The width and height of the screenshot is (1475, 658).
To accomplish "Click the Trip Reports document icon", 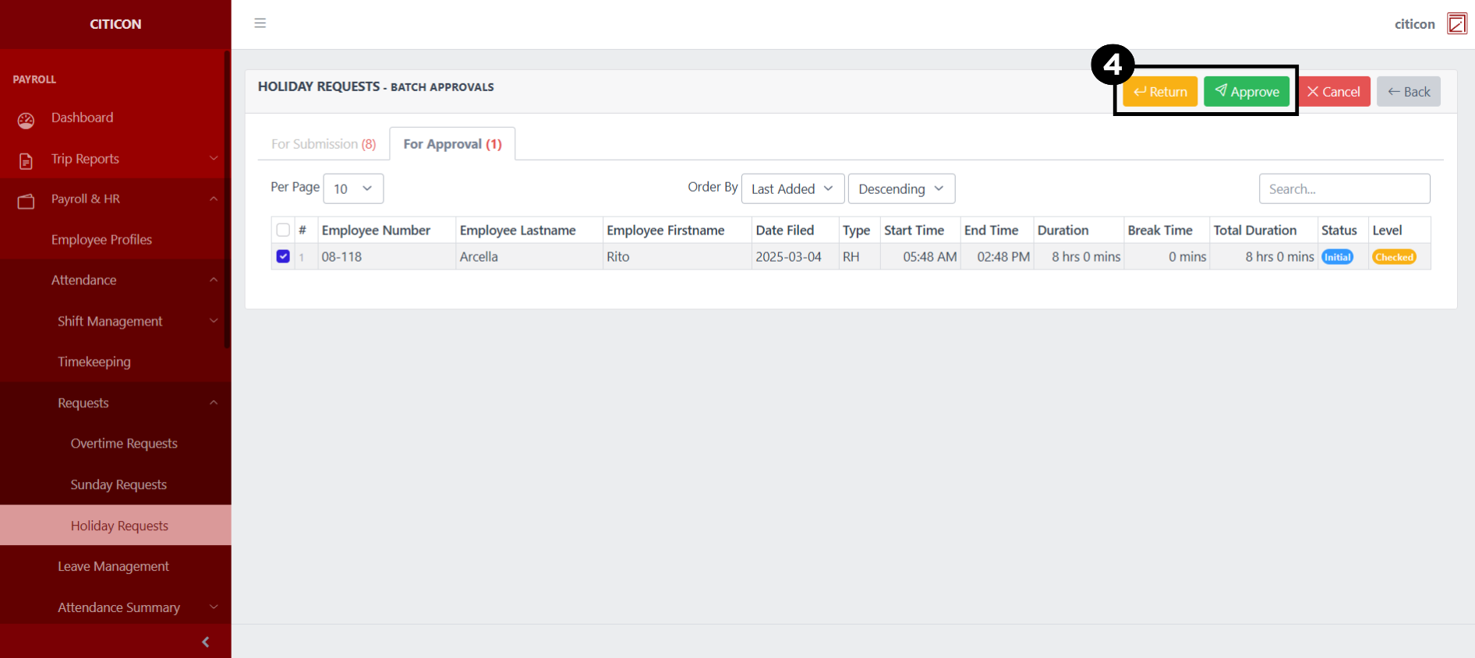I will (26, 161).
